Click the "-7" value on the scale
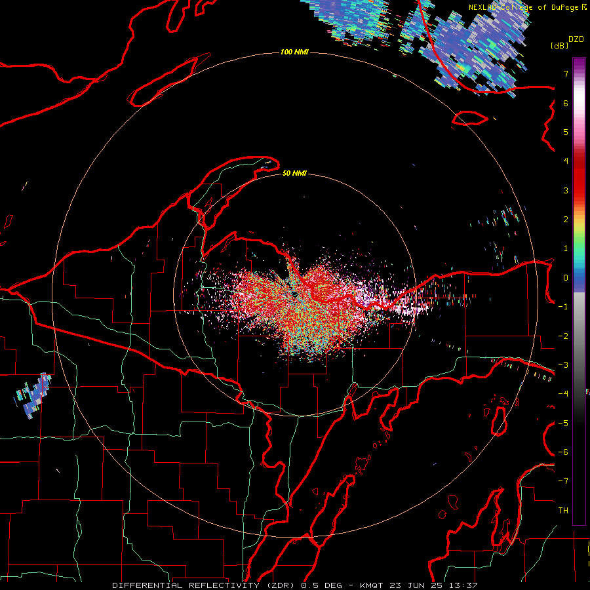Viewport: 590px width, 590px height. pos(563,481)
